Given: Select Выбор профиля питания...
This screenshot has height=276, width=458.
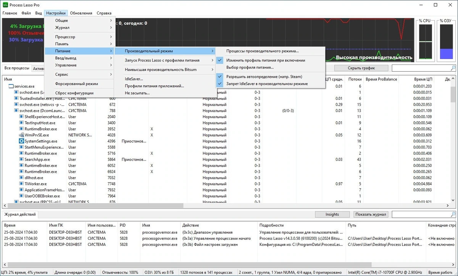Looking at the screenshot, I should tap(270, 67).
